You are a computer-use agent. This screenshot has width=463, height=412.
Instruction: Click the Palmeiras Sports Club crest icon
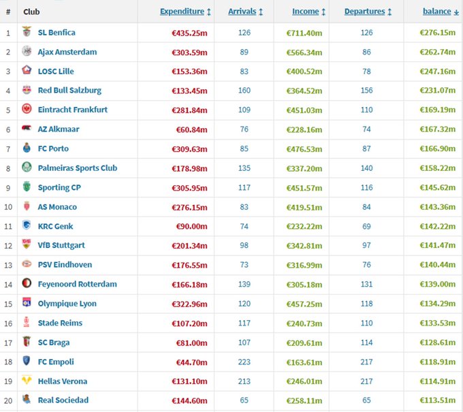pyautogui.click(x=27, y=168)
